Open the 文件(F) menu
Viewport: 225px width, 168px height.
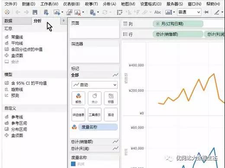tap(11, 4)
